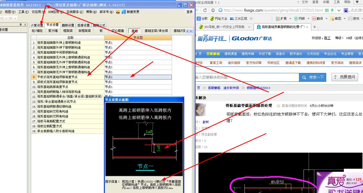363x193 pixels.
Task: Select the 框架梁 component tab
Action: click(68, 31)
